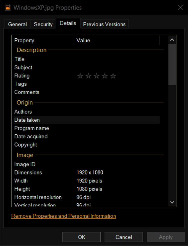Image resolution: width=188 pixels, height=246 pixels.
Task: Set rating to two stars
Action: click(88, 76)
